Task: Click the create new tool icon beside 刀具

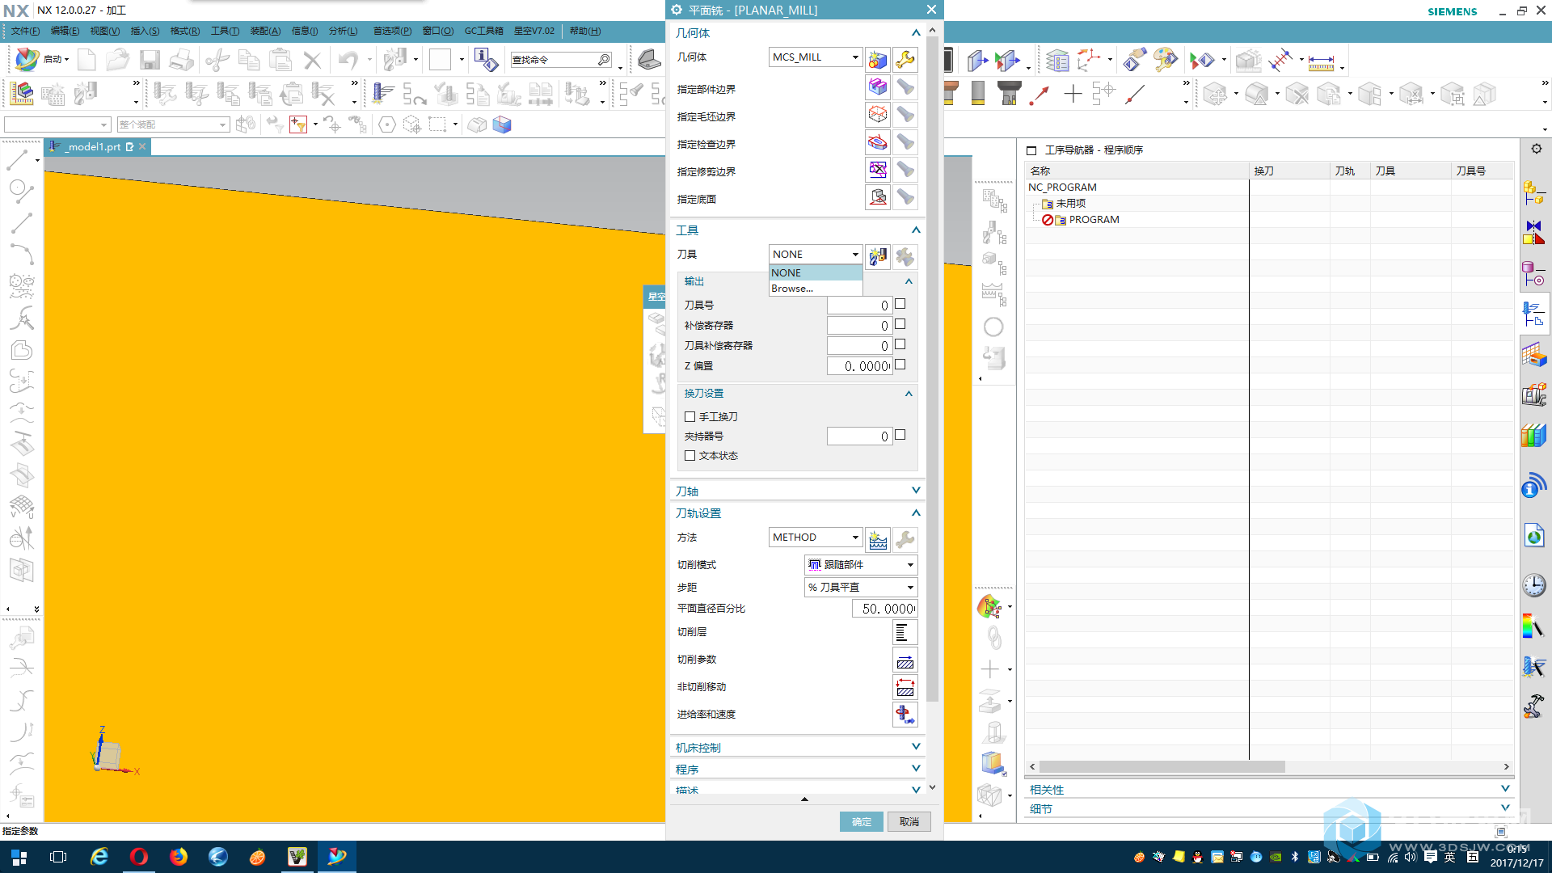Action: click(x=878, y=256)
